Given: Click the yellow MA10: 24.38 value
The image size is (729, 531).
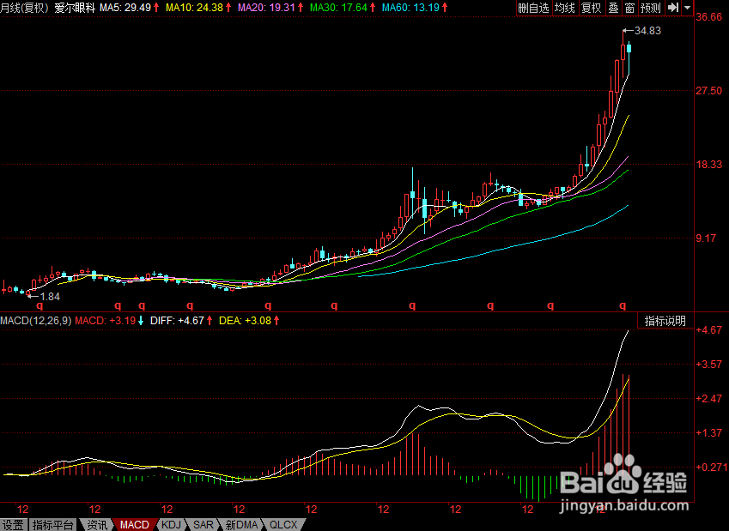Looking at the screenshot, I should [x=194, y=8].
